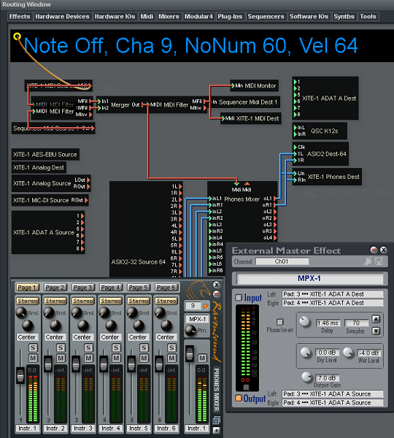The image size is (394, 438).
Task: Click the Solo button on channel 1
Action: 33,347
